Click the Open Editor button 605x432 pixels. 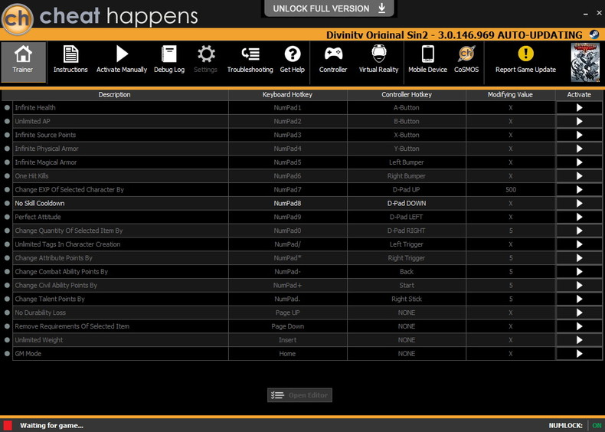tap(299, 395)
